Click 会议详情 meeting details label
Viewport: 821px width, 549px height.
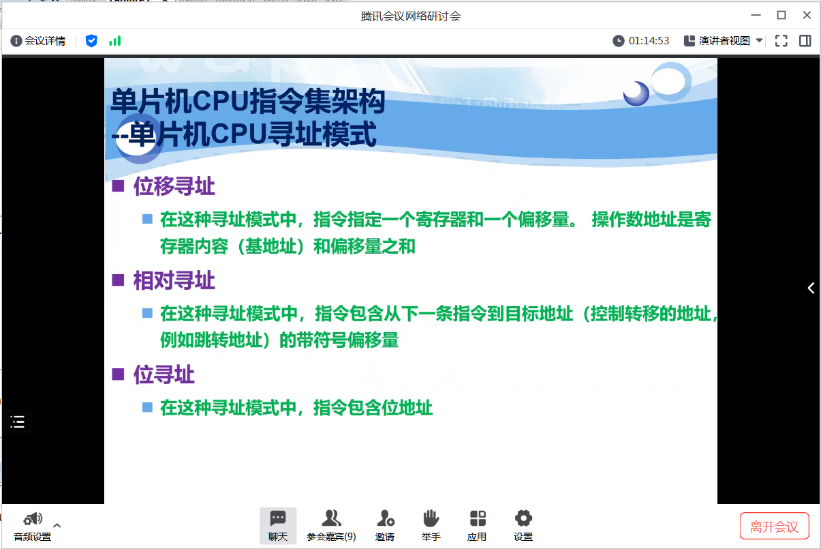pyautogui.click(x=45, y=41)
